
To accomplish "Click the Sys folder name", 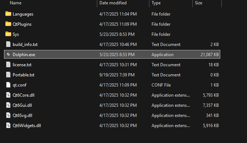I will (x=16, y=34).
